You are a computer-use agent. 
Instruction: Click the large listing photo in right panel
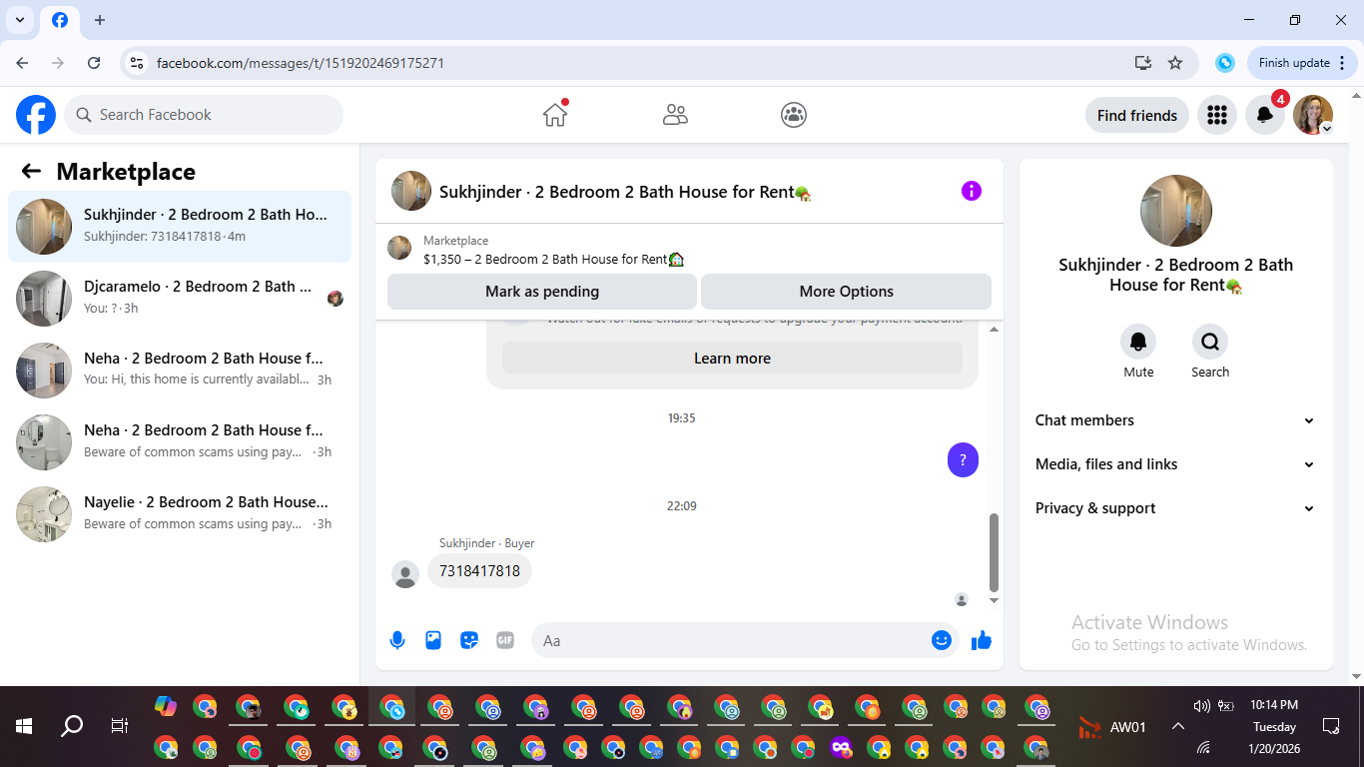pyautogui.click(x=1176, y=211)
